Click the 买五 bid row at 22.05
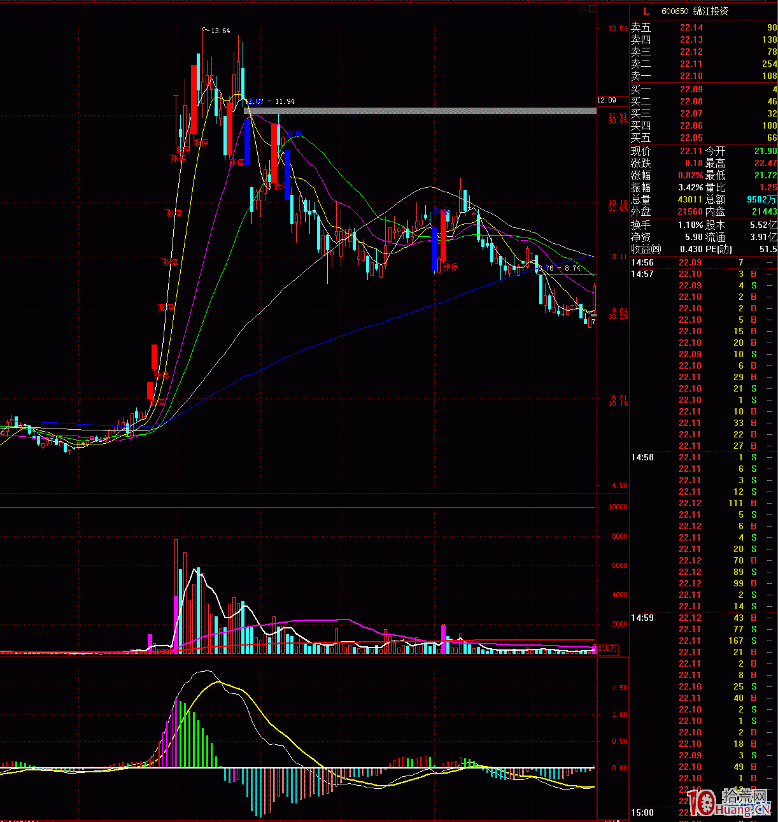Image resolution: width=778 pixels, height=822 pixels. (704, 138)
